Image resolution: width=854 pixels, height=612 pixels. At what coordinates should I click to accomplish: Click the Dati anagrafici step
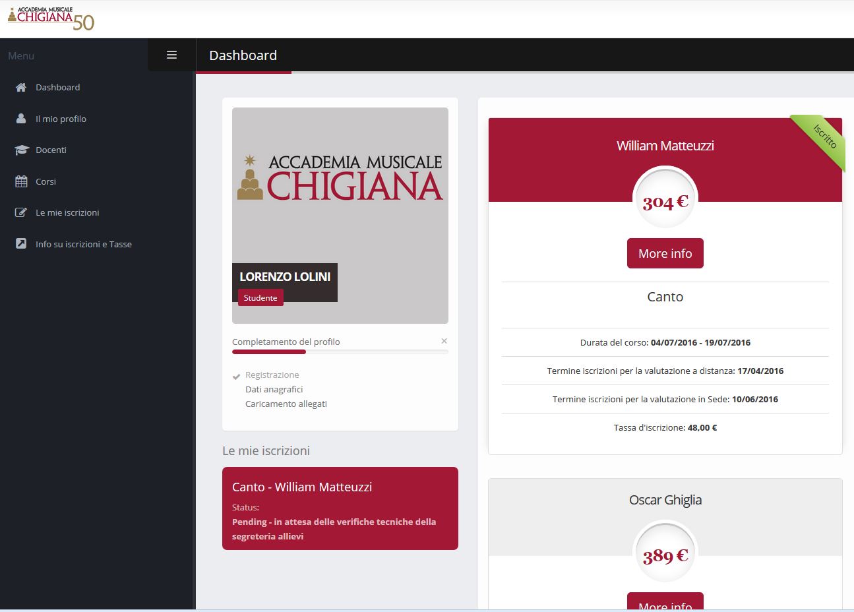(274, 389)
